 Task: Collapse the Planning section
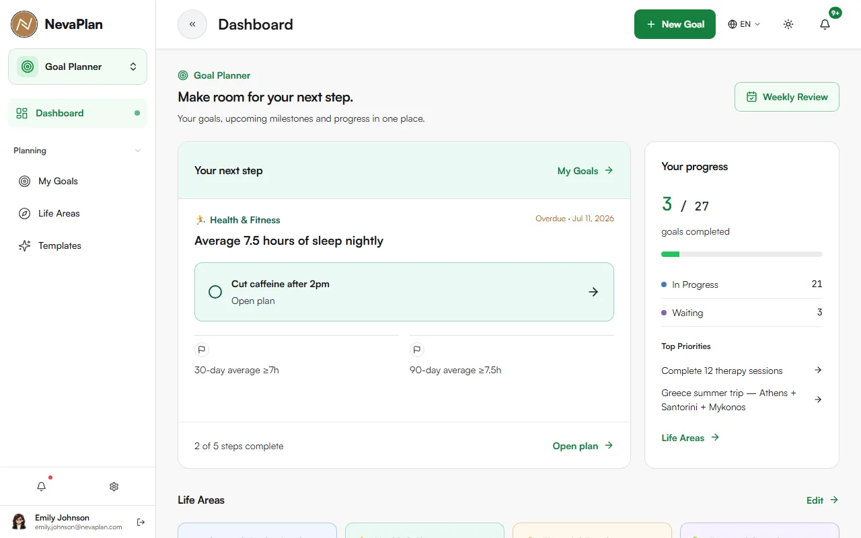pos(77,151)
